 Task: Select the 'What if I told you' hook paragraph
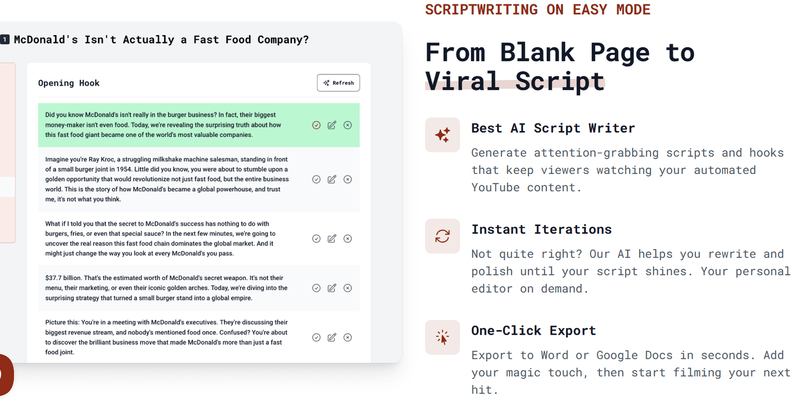(x=160, y=239)
